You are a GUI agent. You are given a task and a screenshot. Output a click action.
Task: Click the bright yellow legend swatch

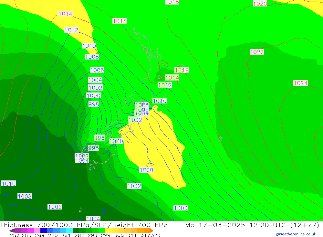(x=108, y=231)
